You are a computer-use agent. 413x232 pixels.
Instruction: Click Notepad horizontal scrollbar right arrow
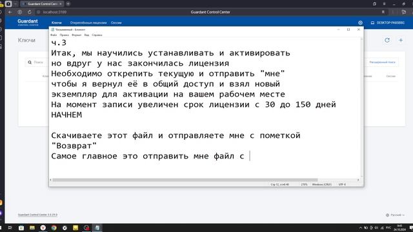click(x=358, y=180)
